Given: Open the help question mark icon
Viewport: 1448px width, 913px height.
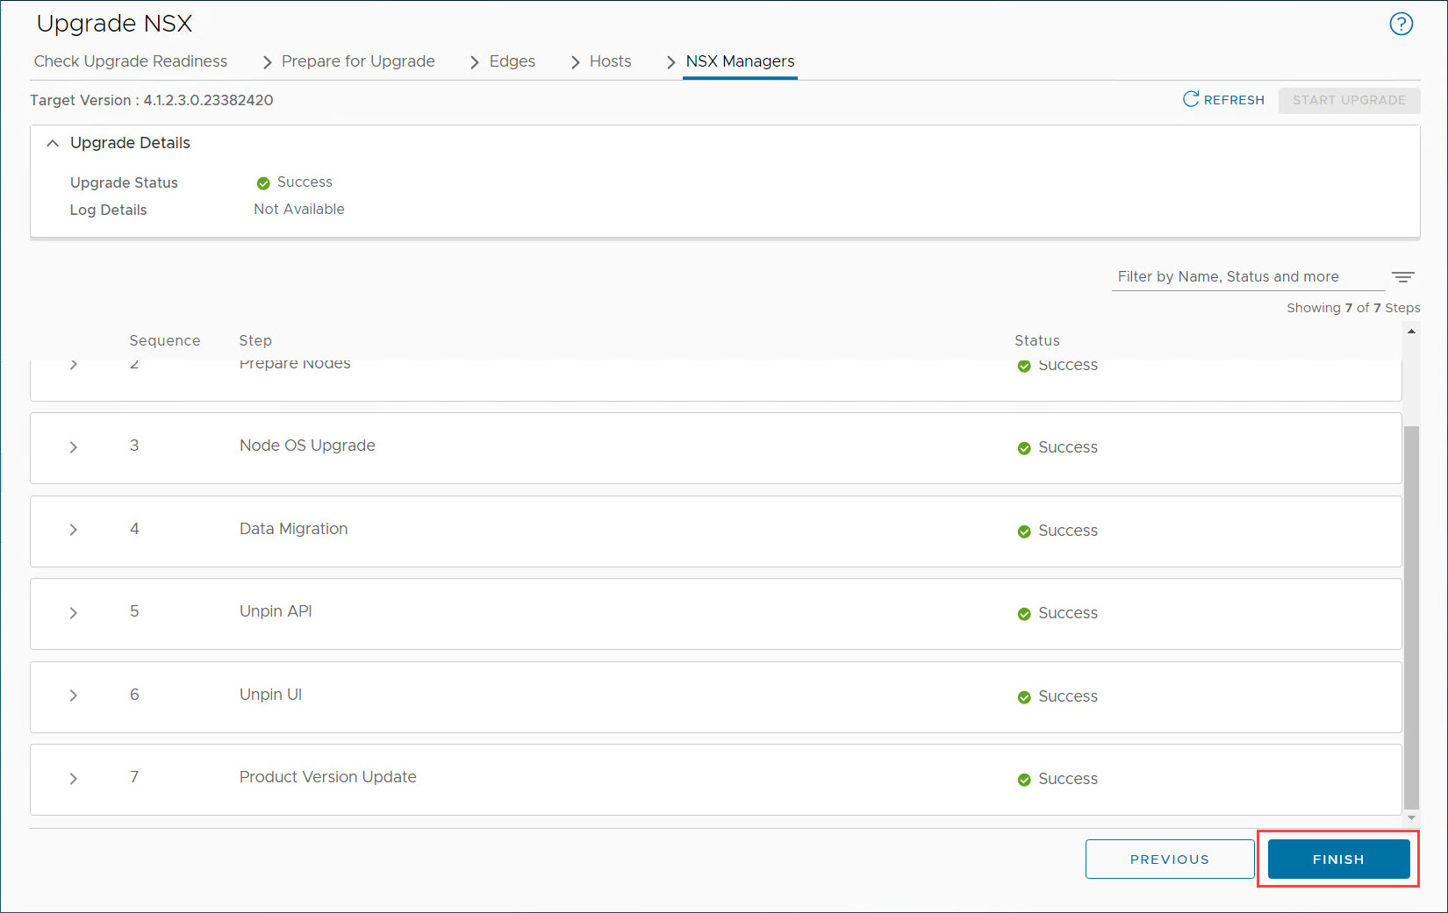Looking at the screenshot, I should (x=1401, y=25).
